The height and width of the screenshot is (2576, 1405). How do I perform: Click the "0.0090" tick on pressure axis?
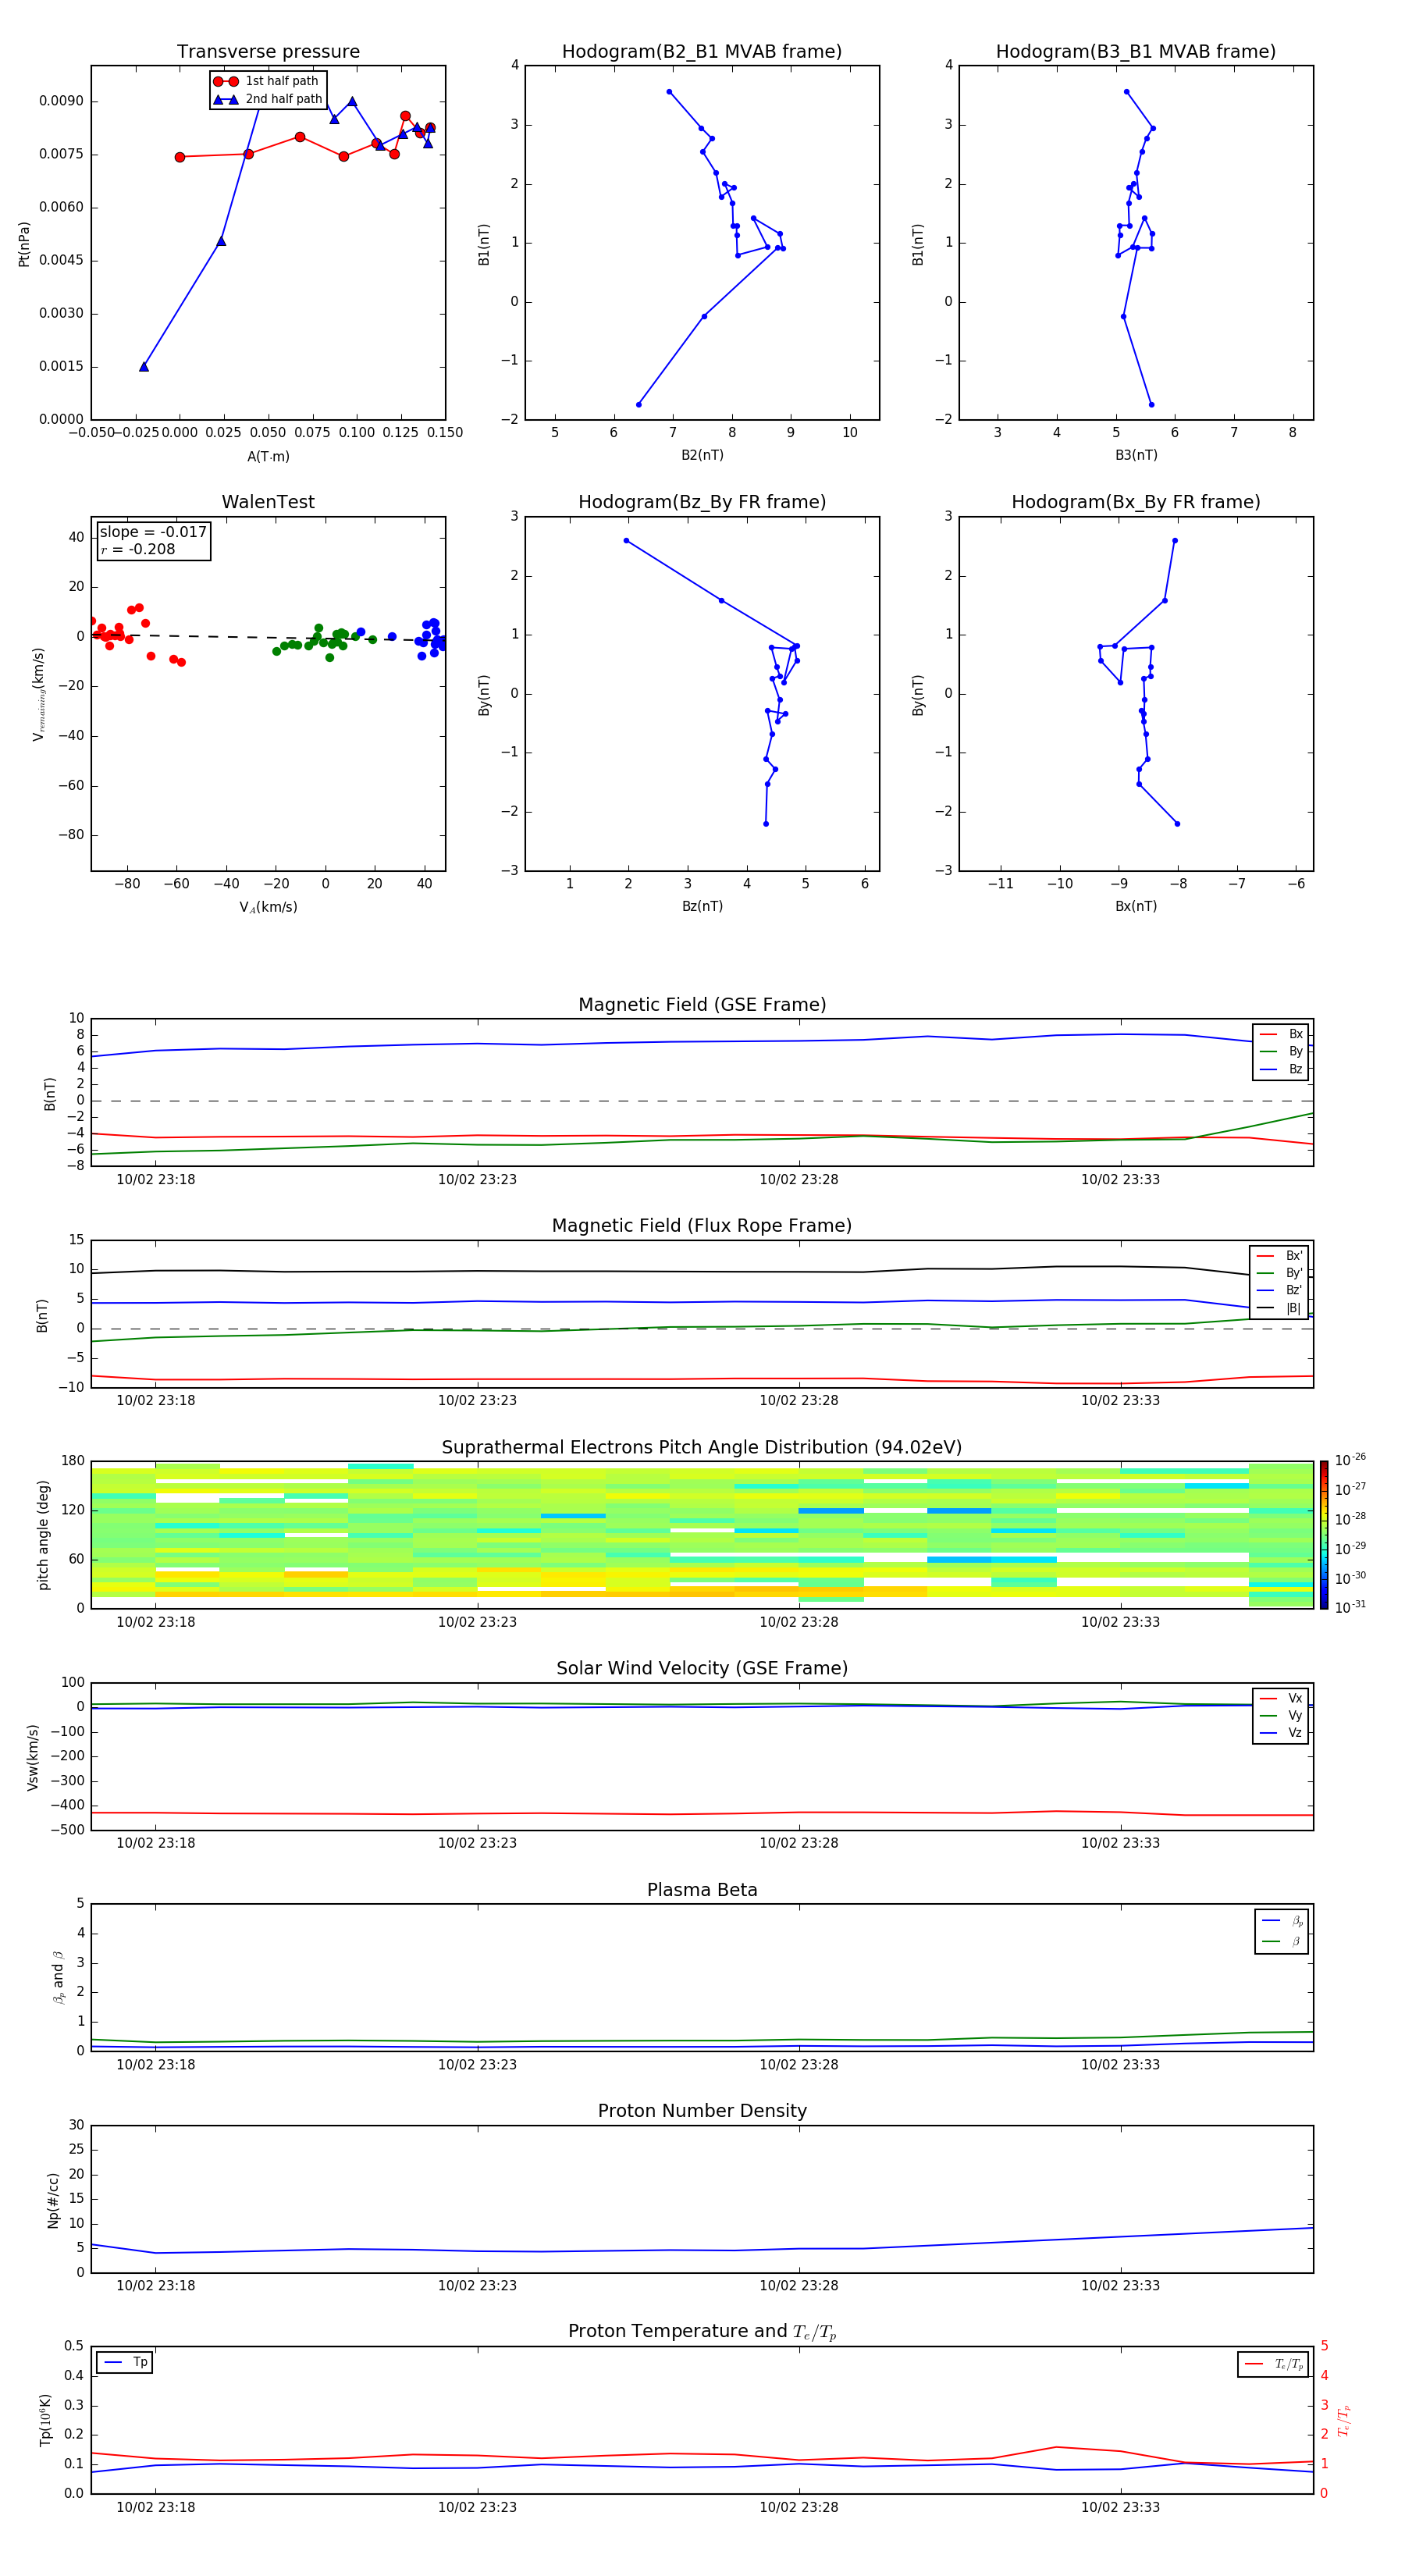click(x=62, y=101)
